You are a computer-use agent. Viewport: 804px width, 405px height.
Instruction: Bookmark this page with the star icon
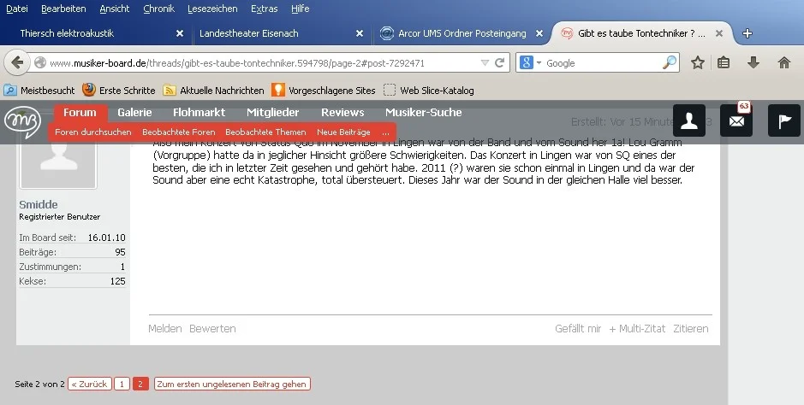pyautogui.click(x=697, y=62)
